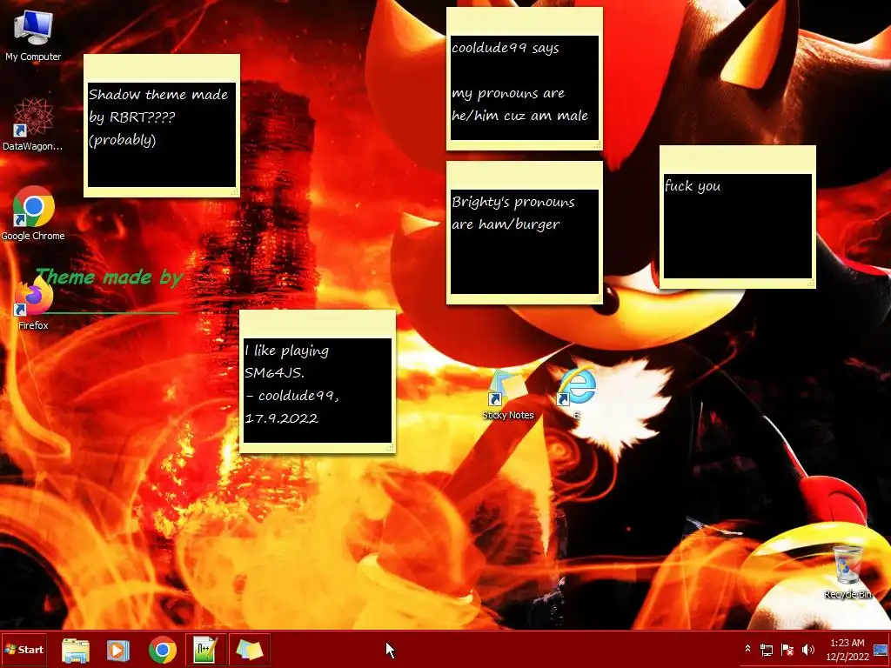The height and width of the screenshot is (668, 891).
Task: Click the resize grip of the Shadow theme note
Action: pyautogui.click(x=235, y=192)
